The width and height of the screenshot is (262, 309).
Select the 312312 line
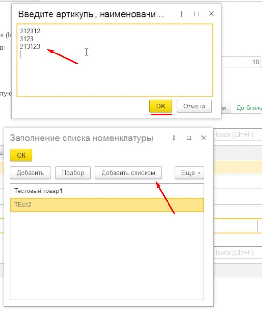click(30, 31)
